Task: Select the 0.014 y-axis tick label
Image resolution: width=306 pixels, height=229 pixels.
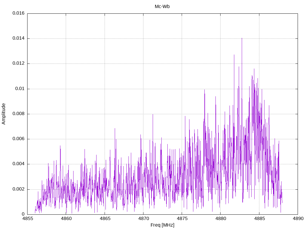Action: [x=18, y=38]
